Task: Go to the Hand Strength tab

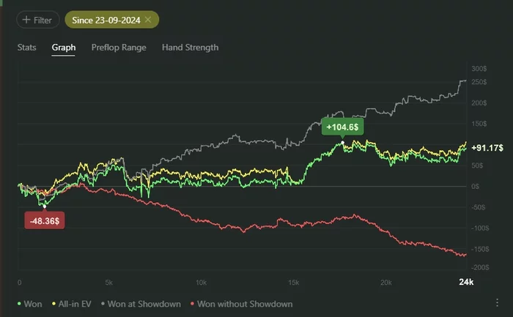Action: point(190,48)
